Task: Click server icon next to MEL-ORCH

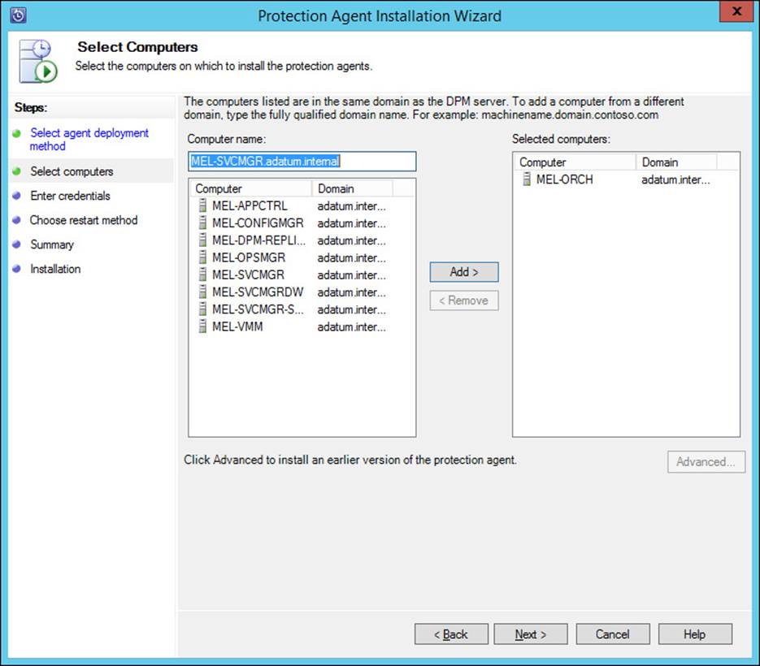Action: pos(527,179)
